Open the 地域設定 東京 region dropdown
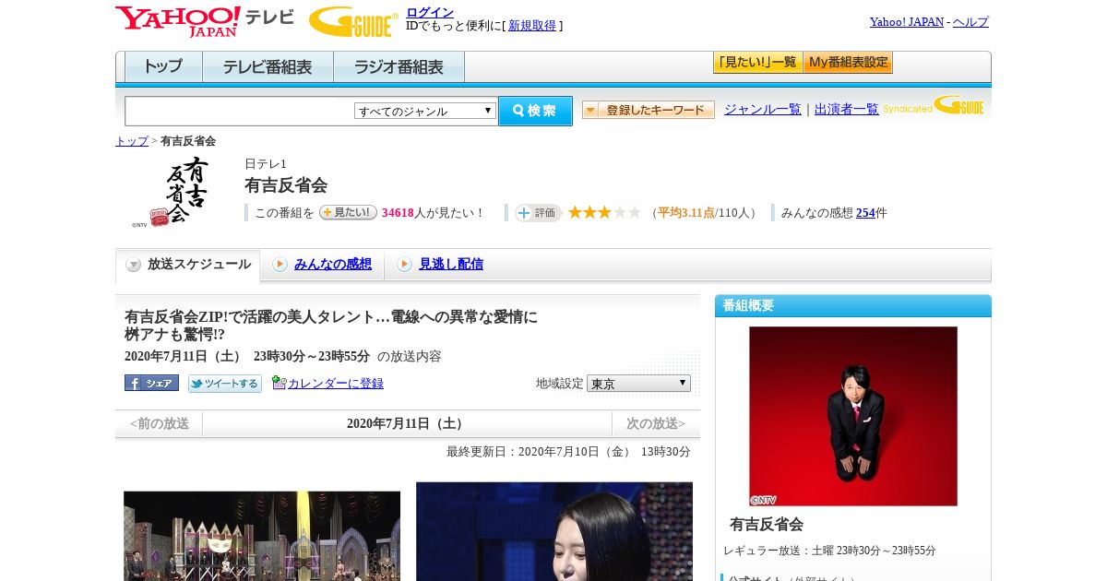1107x581 pixels. coord(638,383)
